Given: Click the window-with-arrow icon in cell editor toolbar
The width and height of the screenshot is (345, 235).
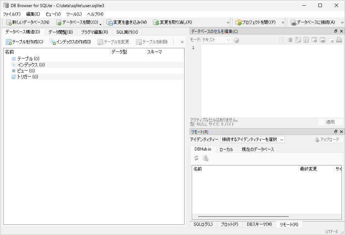Looking at the screenshot, I should [x=314, y=40].
